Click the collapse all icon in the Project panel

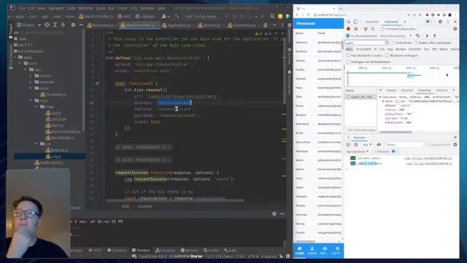click(x=63, y=26)
